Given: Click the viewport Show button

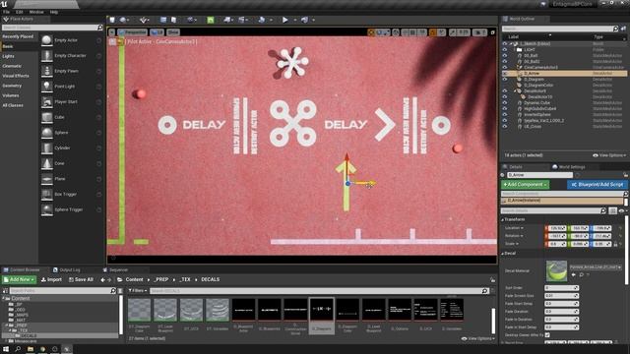Looking at the screenshot, I should (x=173, y=32).
